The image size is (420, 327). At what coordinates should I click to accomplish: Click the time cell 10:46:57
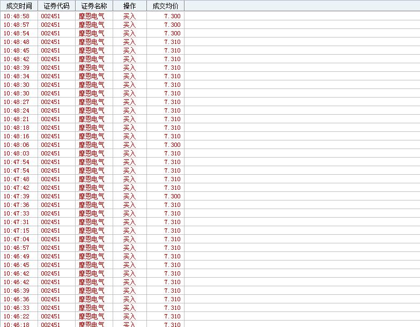point(16,248)
